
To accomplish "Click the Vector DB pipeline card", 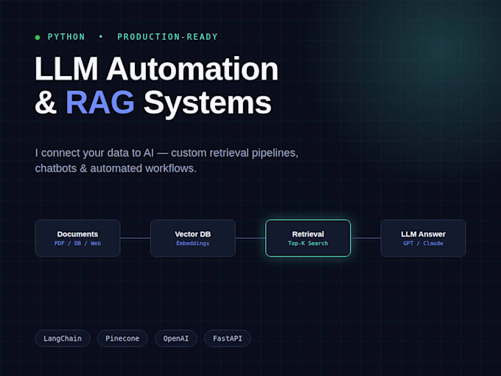I will 193,238.
